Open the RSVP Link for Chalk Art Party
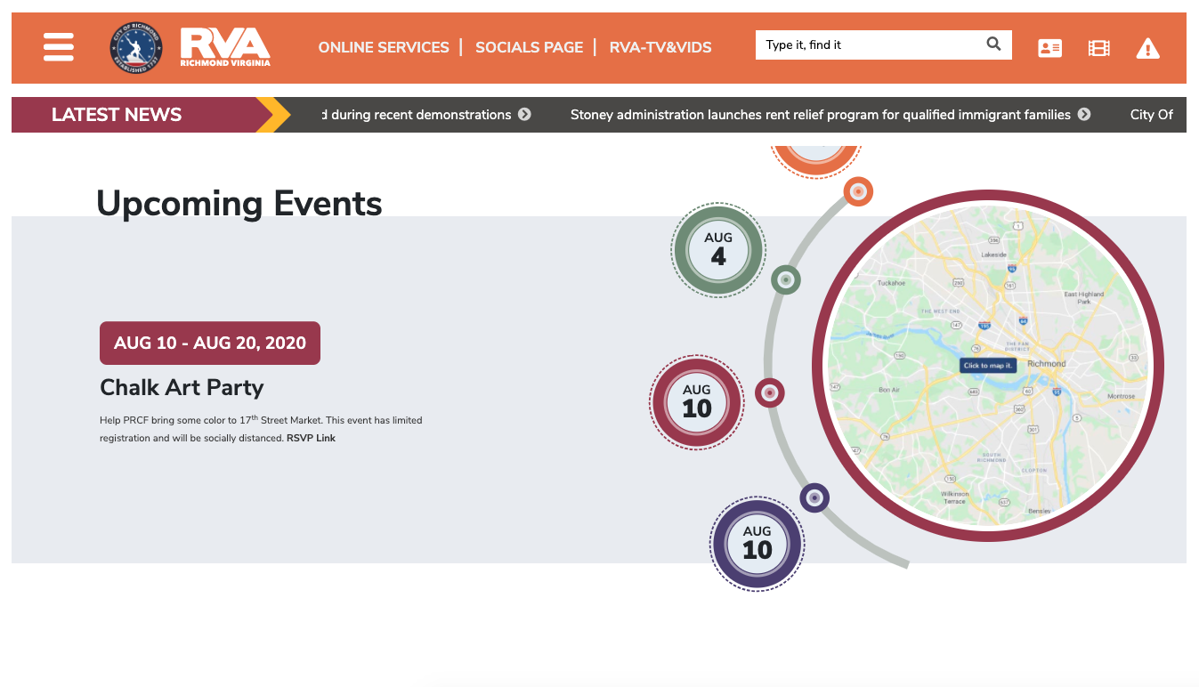Screen dimensions: 1199x687 point(311,438)
